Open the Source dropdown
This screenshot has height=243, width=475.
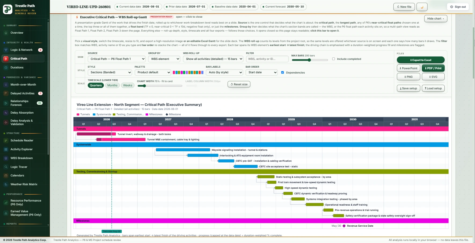[117, 59]
